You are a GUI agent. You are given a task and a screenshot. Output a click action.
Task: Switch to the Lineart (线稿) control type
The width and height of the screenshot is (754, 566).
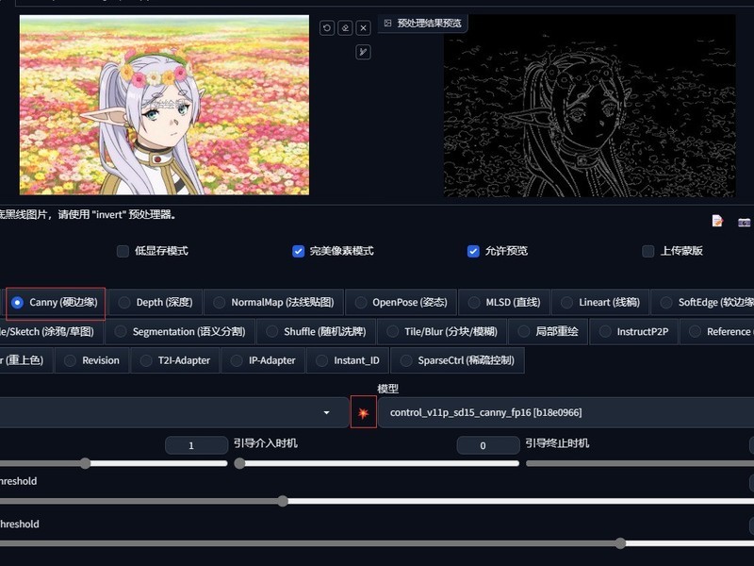point(600,303)
